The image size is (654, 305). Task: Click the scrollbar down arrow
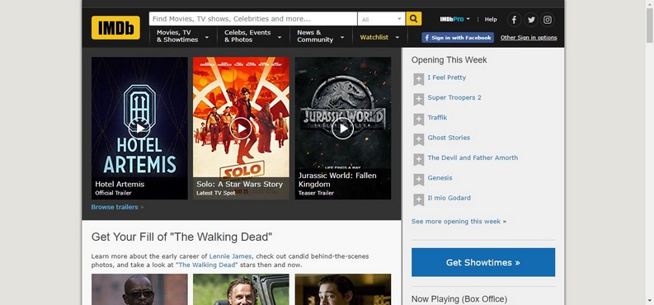pyautogui.click(x=650, y=301)
